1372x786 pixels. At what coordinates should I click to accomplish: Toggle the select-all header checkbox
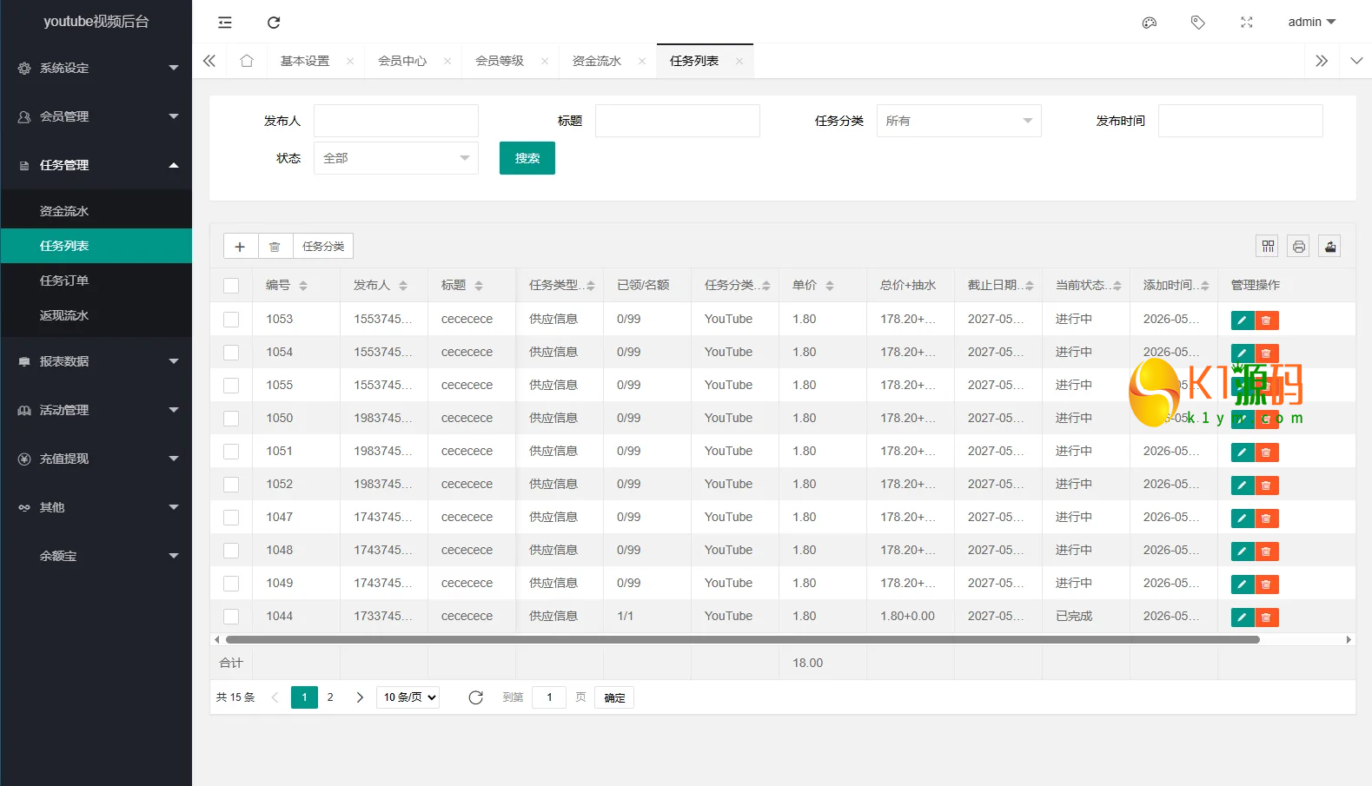point(231,286)
